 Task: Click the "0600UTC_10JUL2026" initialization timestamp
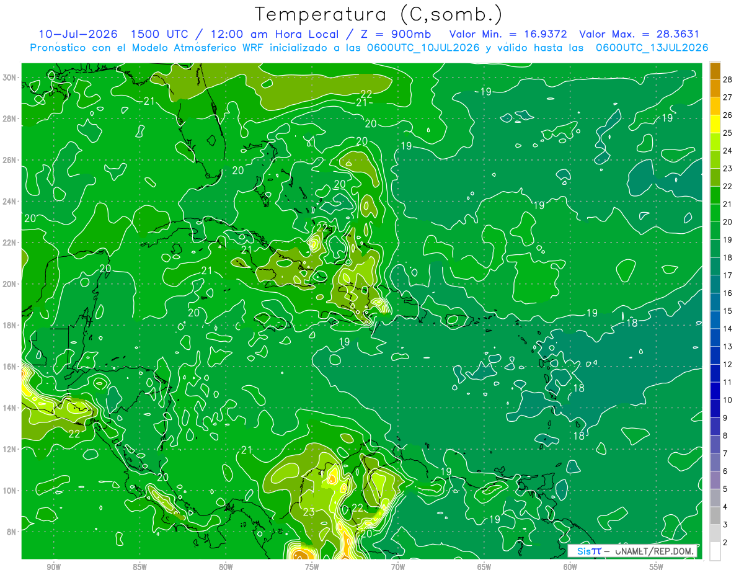pos(423,48)
